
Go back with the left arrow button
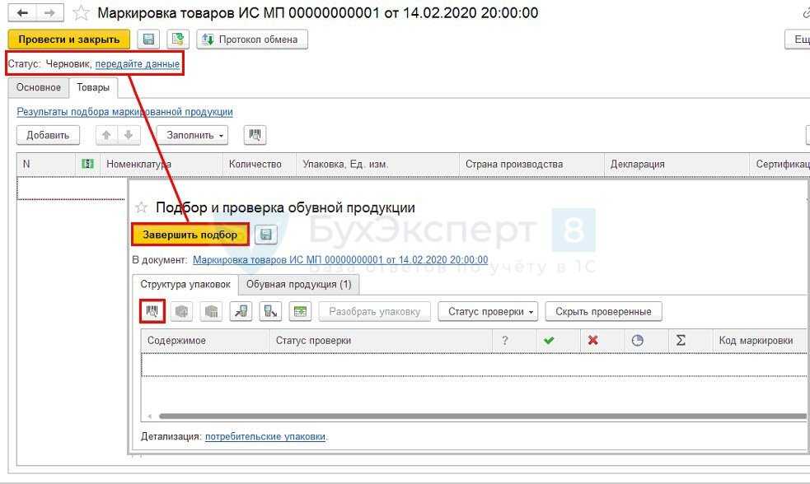[x=22, y=13]
